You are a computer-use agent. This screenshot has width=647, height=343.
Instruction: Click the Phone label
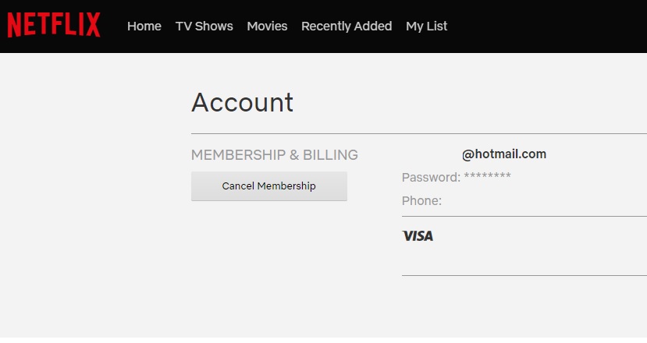pyautogui.click(x=421, y=201)
